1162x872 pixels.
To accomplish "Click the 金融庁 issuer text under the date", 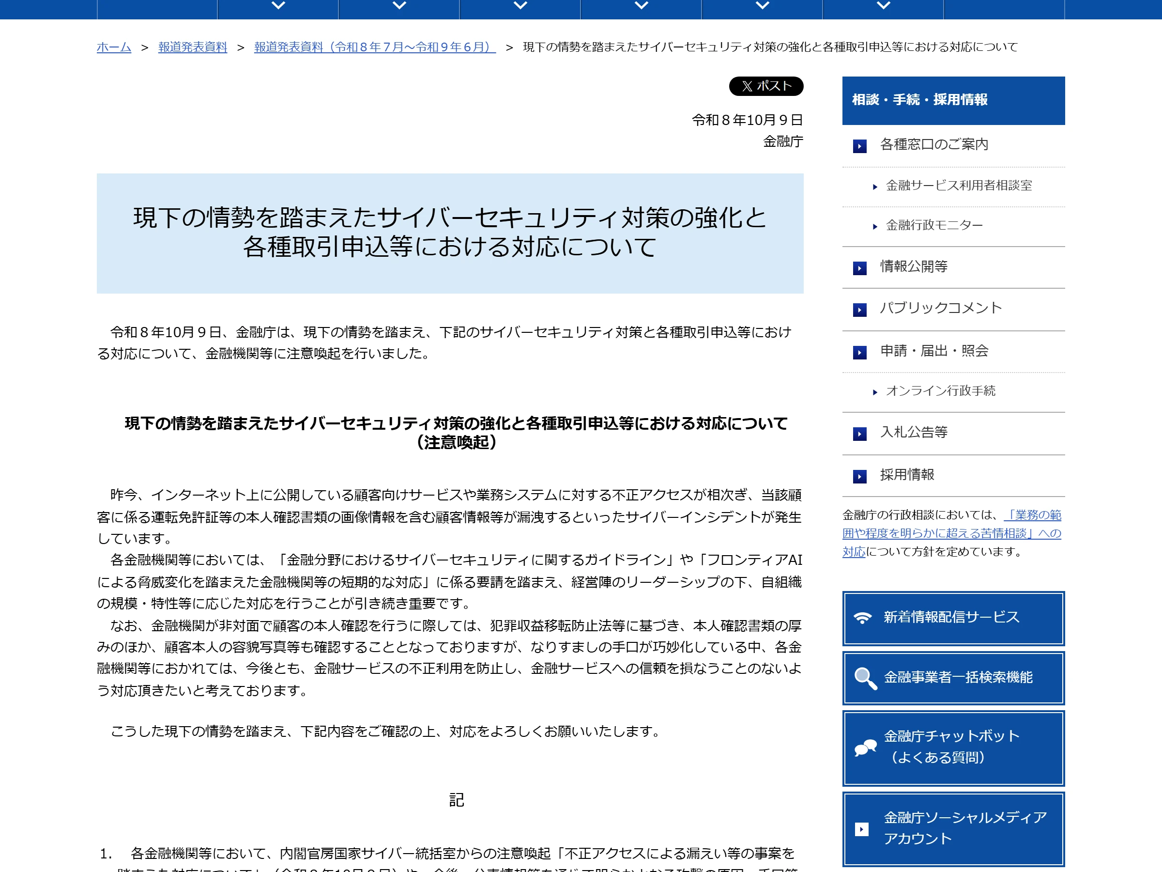I will coord(783,142).
